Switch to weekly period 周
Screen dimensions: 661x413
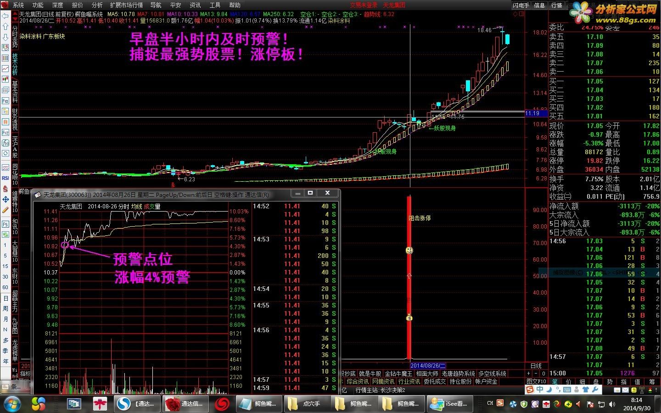[x=5, y=309]
